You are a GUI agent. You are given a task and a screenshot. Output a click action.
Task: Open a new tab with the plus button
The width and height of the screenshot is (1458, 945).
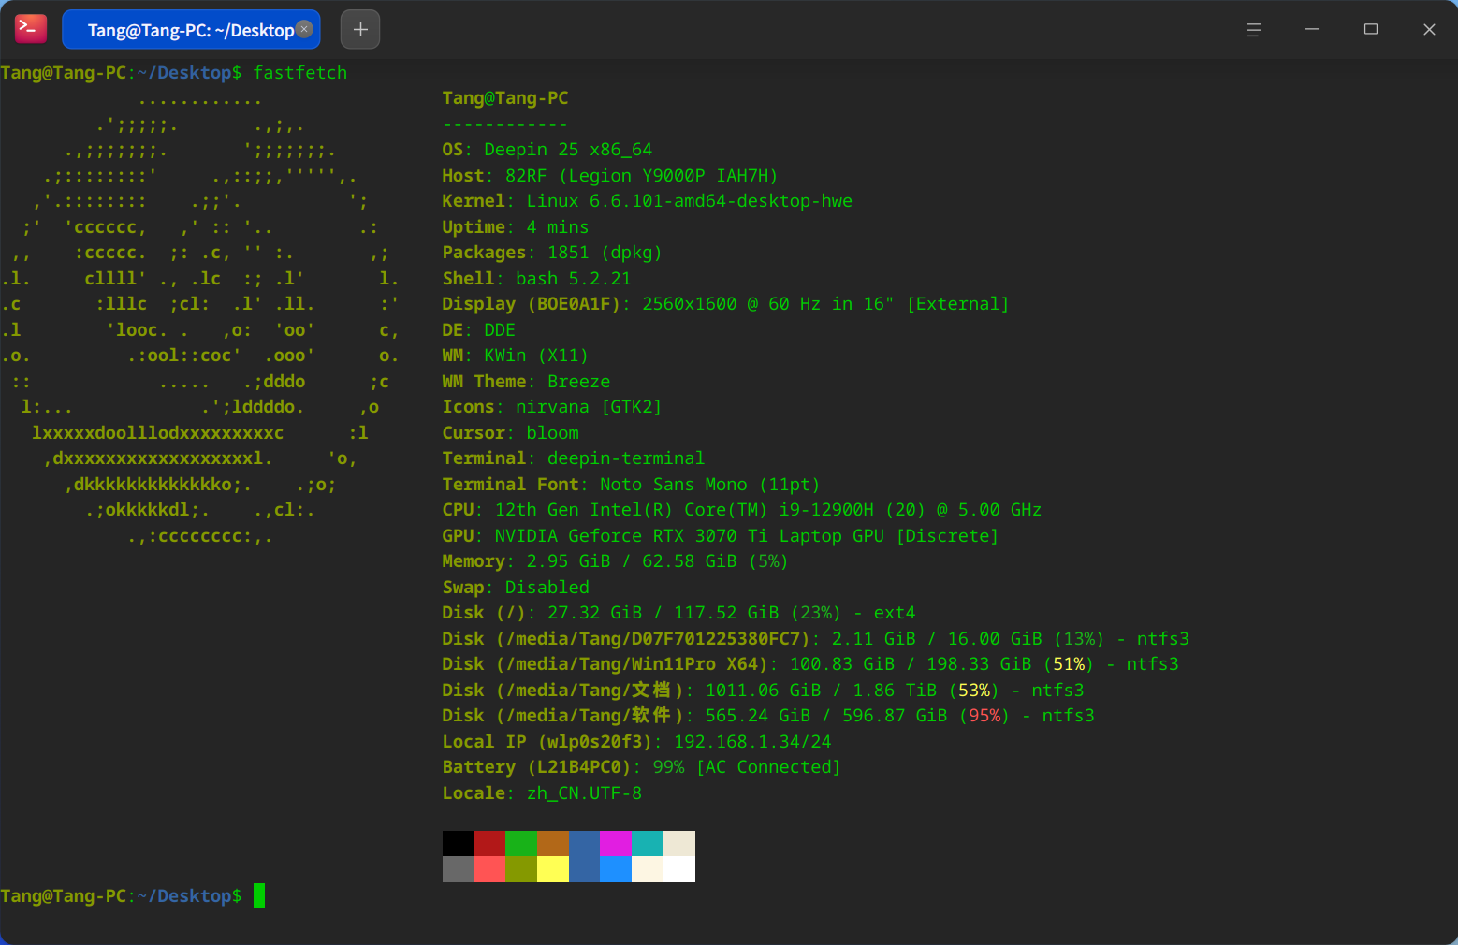click(x=360, y=30)
